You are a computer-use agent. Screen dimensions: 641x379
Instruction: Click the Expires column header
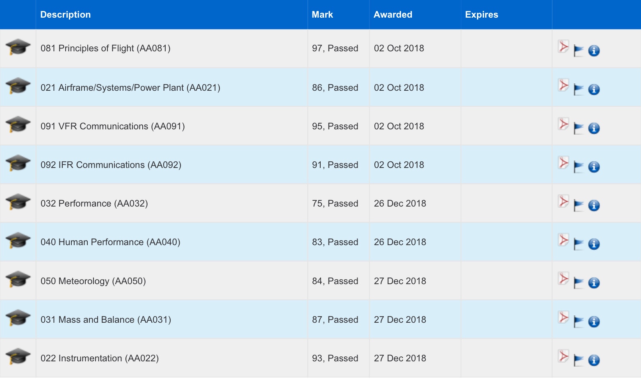click(x=481, y=15)
